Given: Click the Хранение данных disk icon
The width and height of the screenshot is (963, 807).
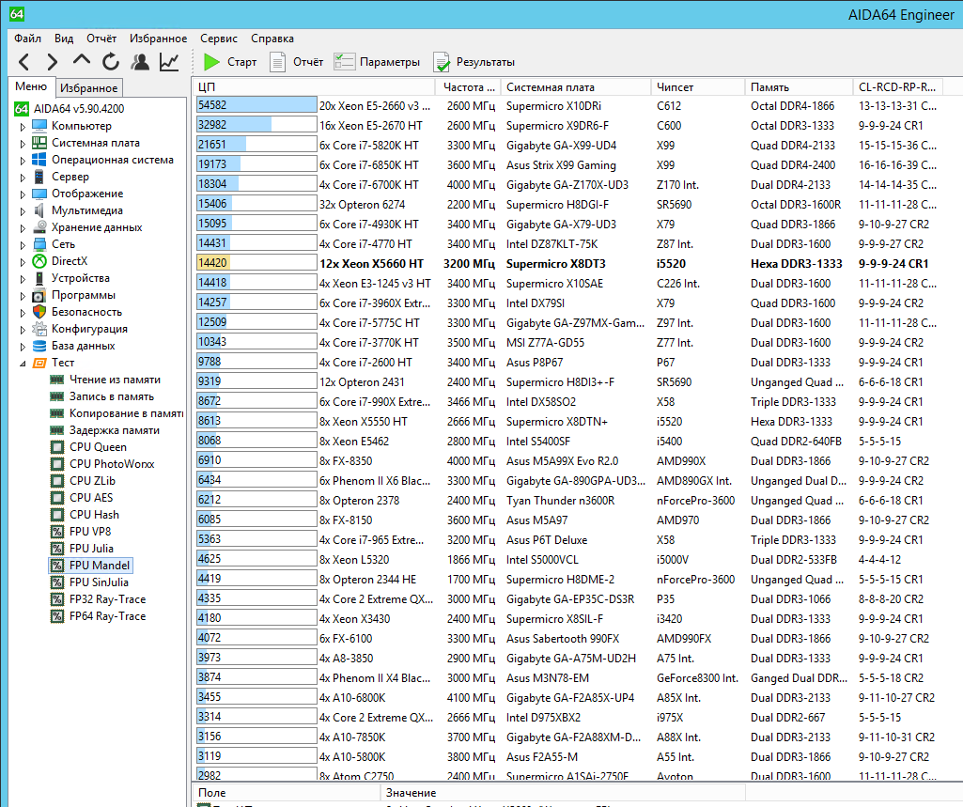Looking at the screenshot, I should 39,227.
